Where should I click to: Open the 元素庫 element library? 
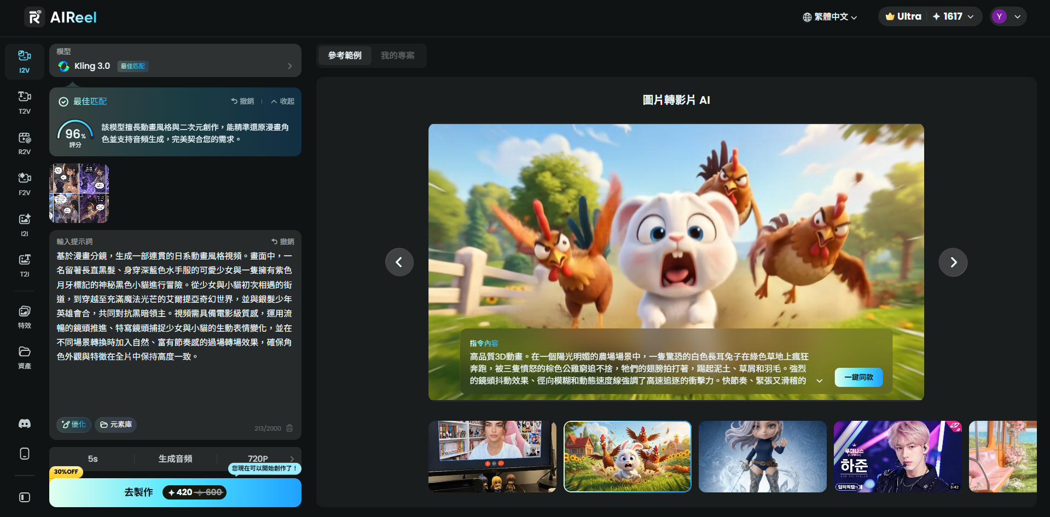tap(116, 425)
